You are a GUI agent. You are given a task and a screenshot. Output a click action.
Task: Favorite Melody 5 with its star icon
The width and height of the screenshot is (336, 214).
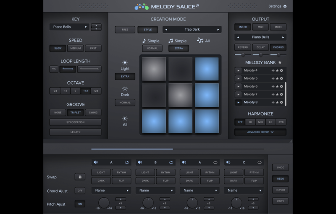pos(277,78)
